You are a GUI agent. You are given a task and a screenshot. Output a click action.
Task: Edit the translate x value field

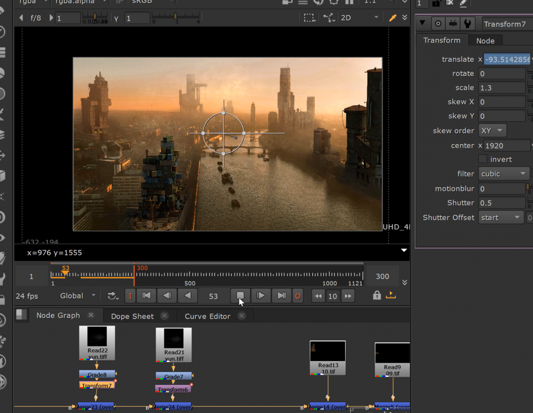point(507,59)
